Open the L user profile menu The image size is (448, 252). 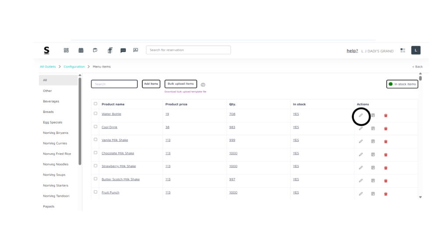[416, 50]
